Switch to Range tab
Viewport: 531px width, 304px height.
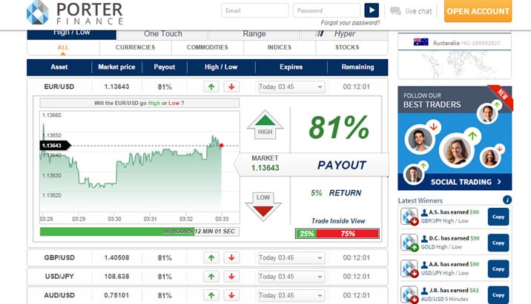click(254, 35)
